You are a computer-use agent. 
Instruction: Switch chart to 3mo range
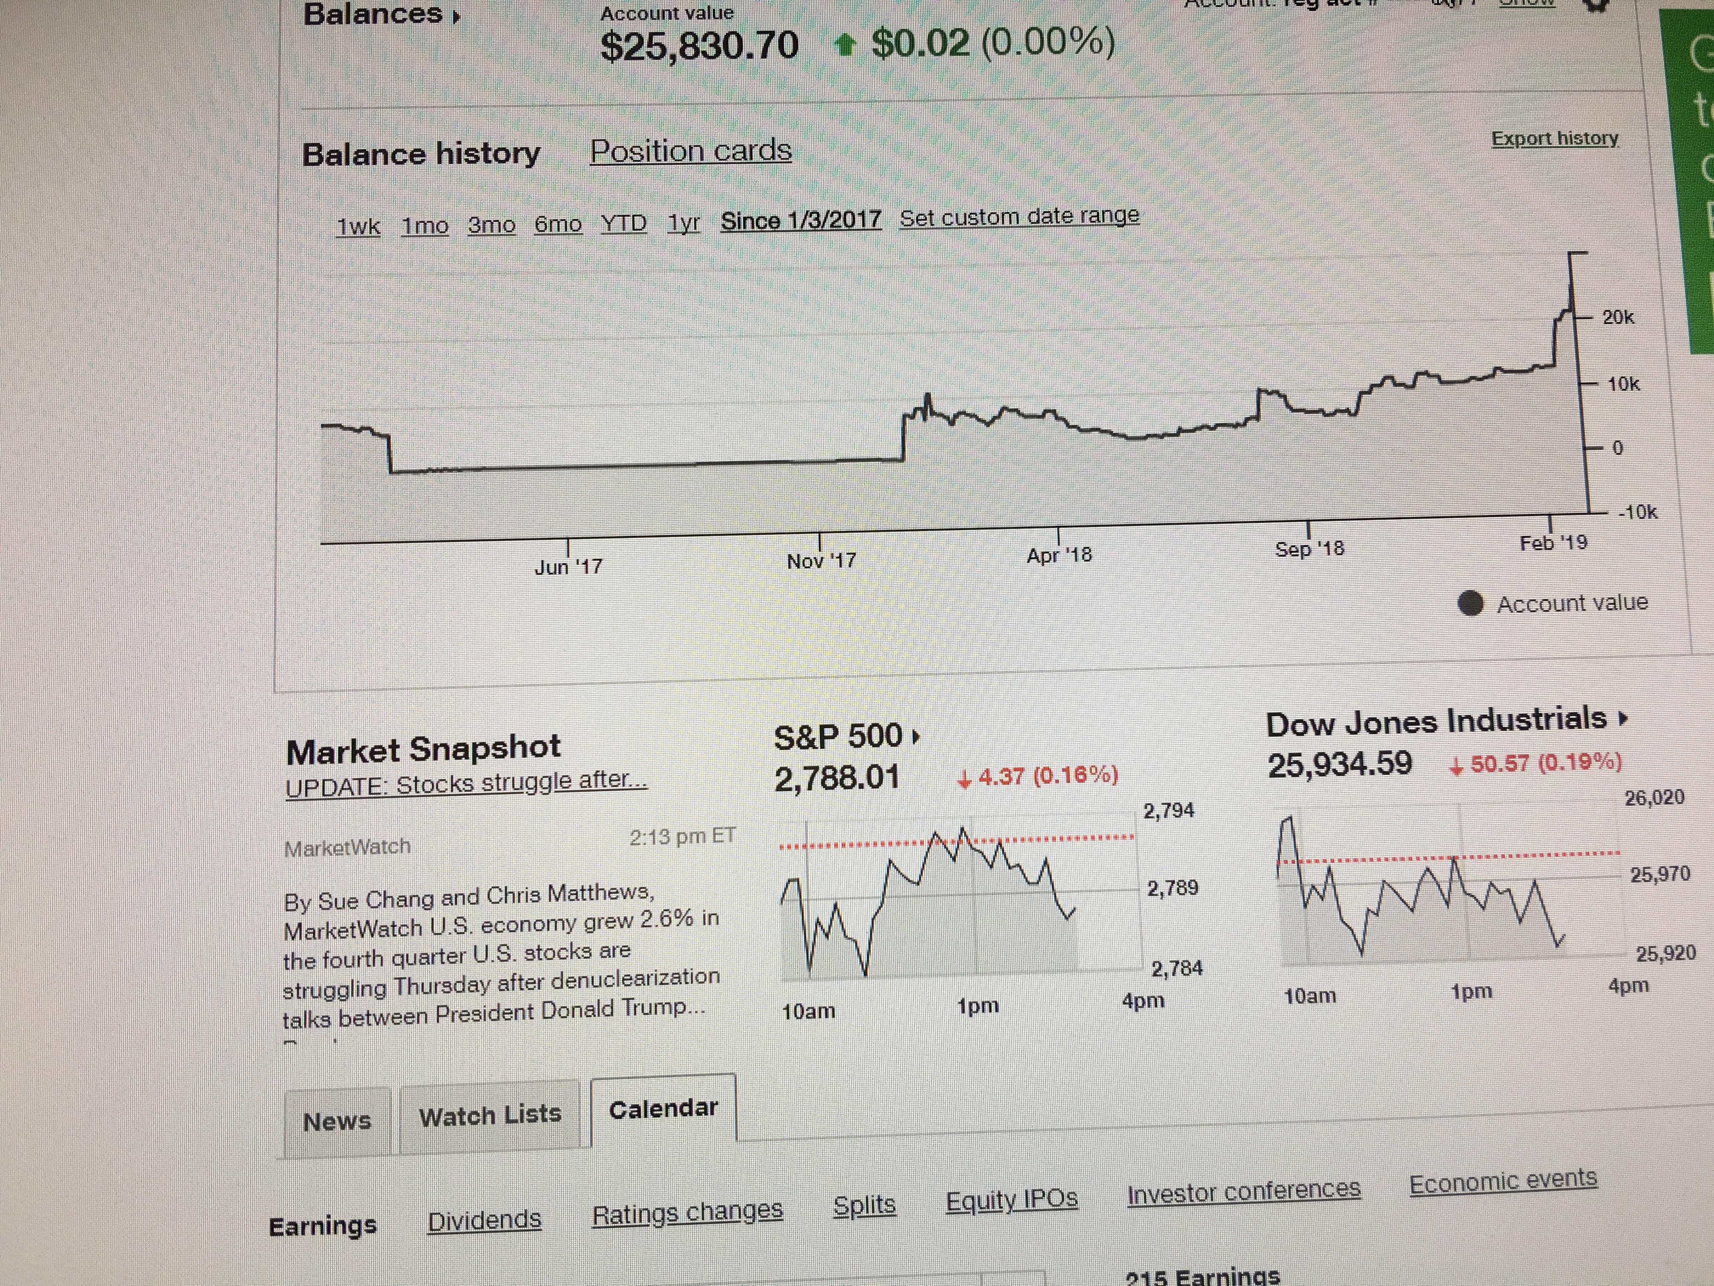click(491, 225)
